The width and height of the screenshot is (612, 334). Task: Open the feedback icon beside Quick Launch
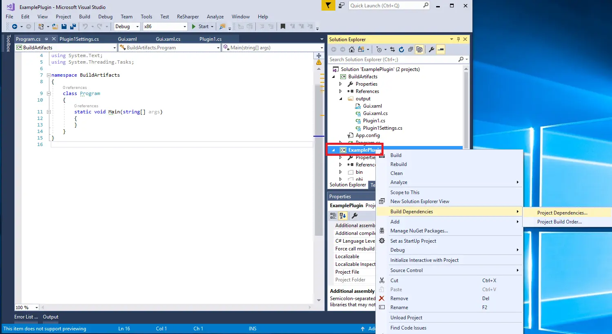pos(341,5)
